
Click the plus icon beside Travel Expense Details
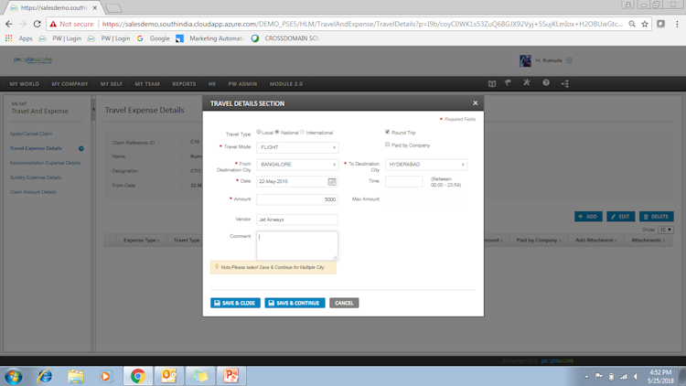coord(80,149)
